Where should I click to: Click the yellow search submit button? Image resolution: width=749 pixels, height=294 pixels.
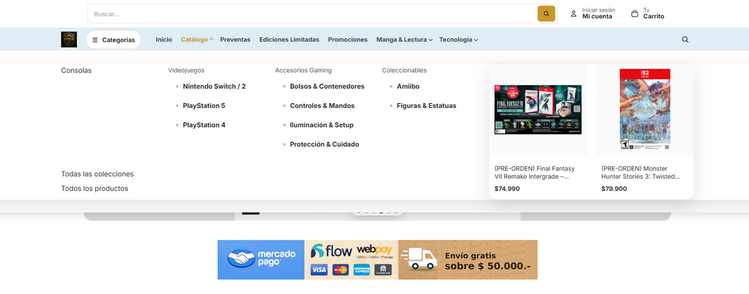coord(546,14)
